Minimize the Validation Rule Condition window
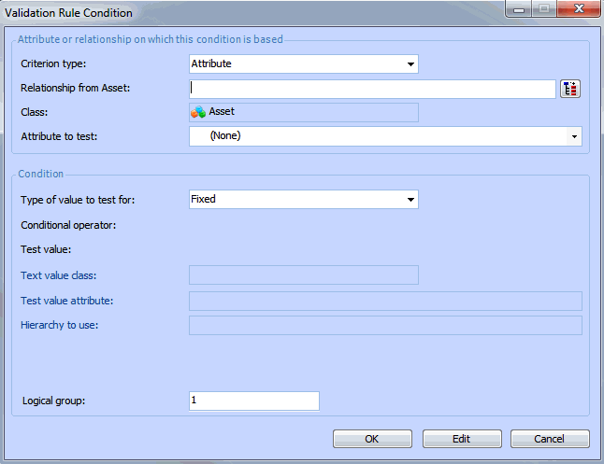Image resolution: width=604 pixels, height=464 pixels. [x=519, y=8]
